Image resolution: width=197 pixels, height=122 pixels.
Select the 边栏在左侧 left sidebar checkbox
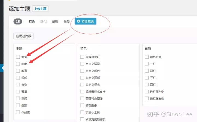(147, 92)
